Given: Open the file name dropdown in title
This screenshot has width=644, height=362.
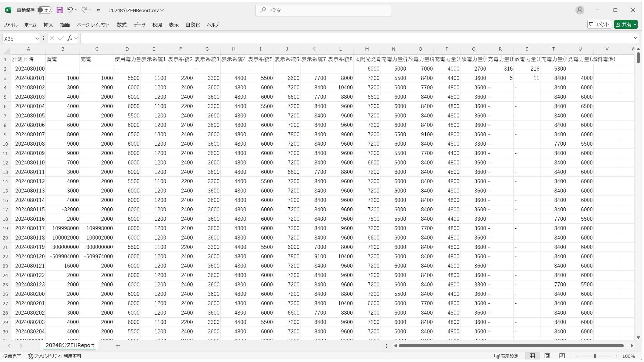Looking at the screenshot, I should 163,10.
